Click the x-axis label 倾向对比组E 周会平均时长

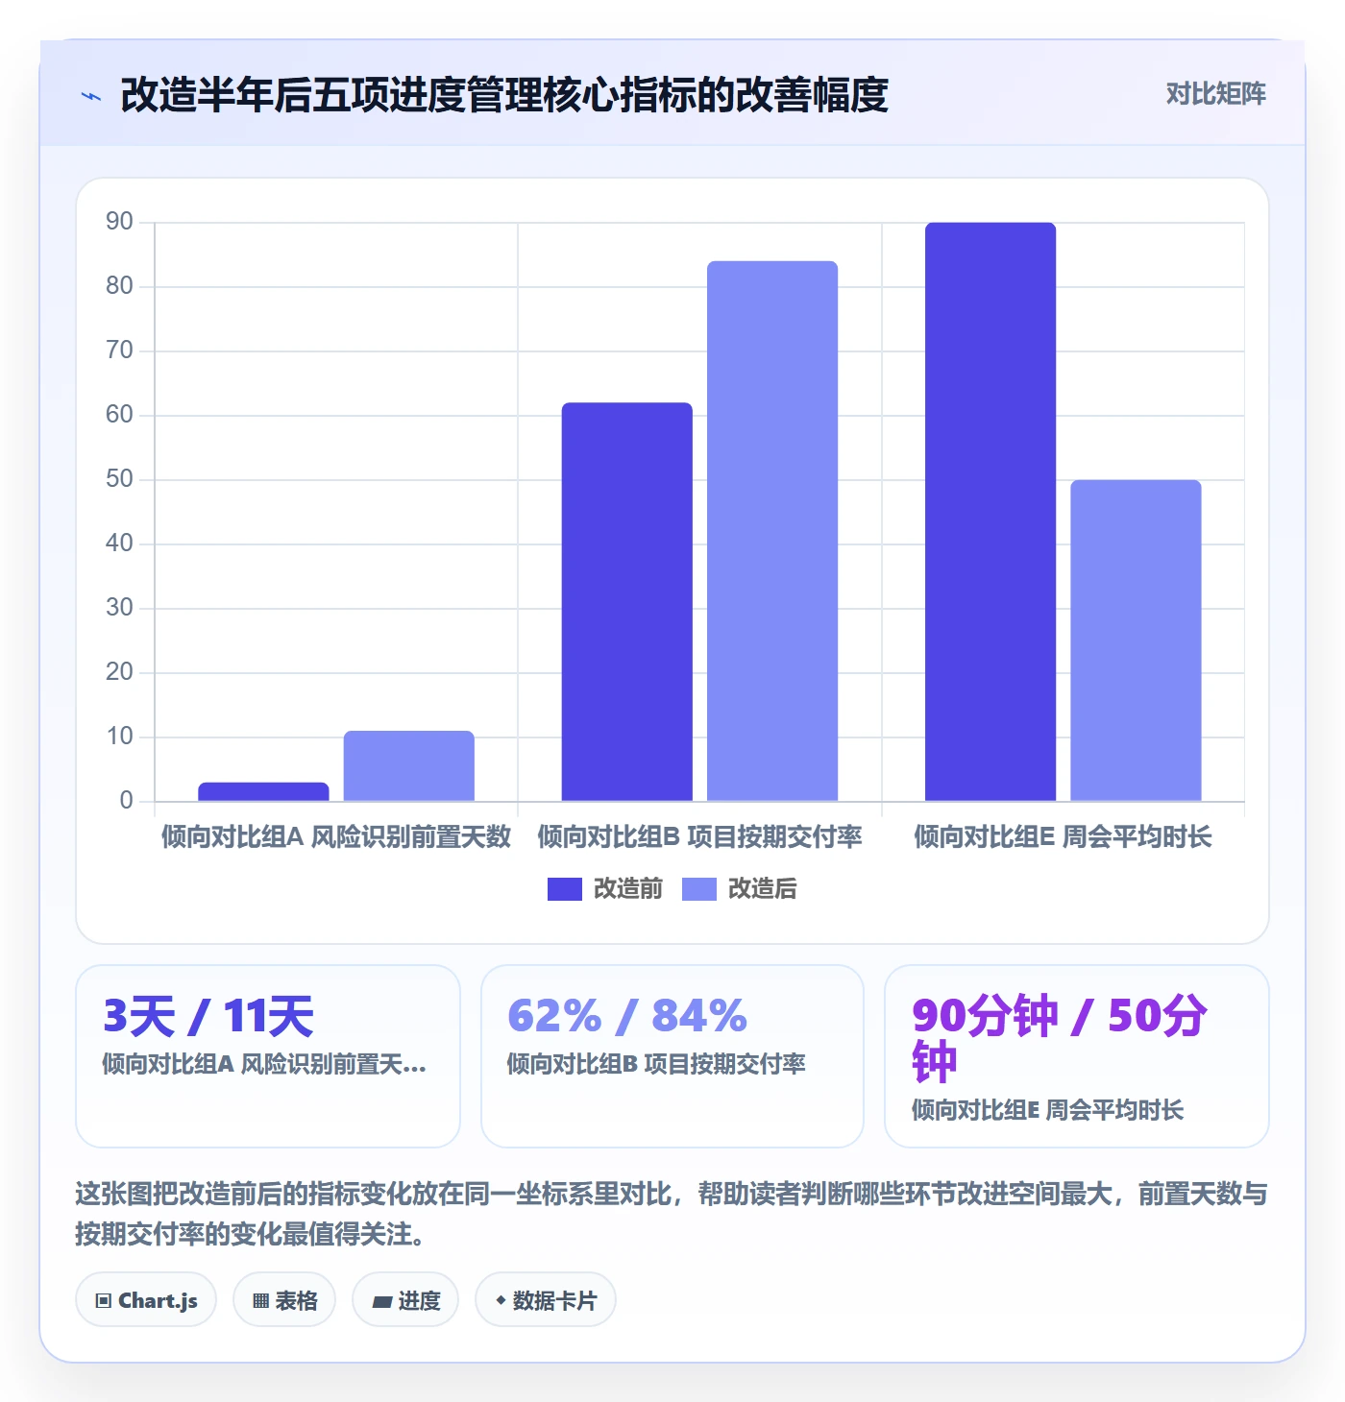[x=1063, y=837]
